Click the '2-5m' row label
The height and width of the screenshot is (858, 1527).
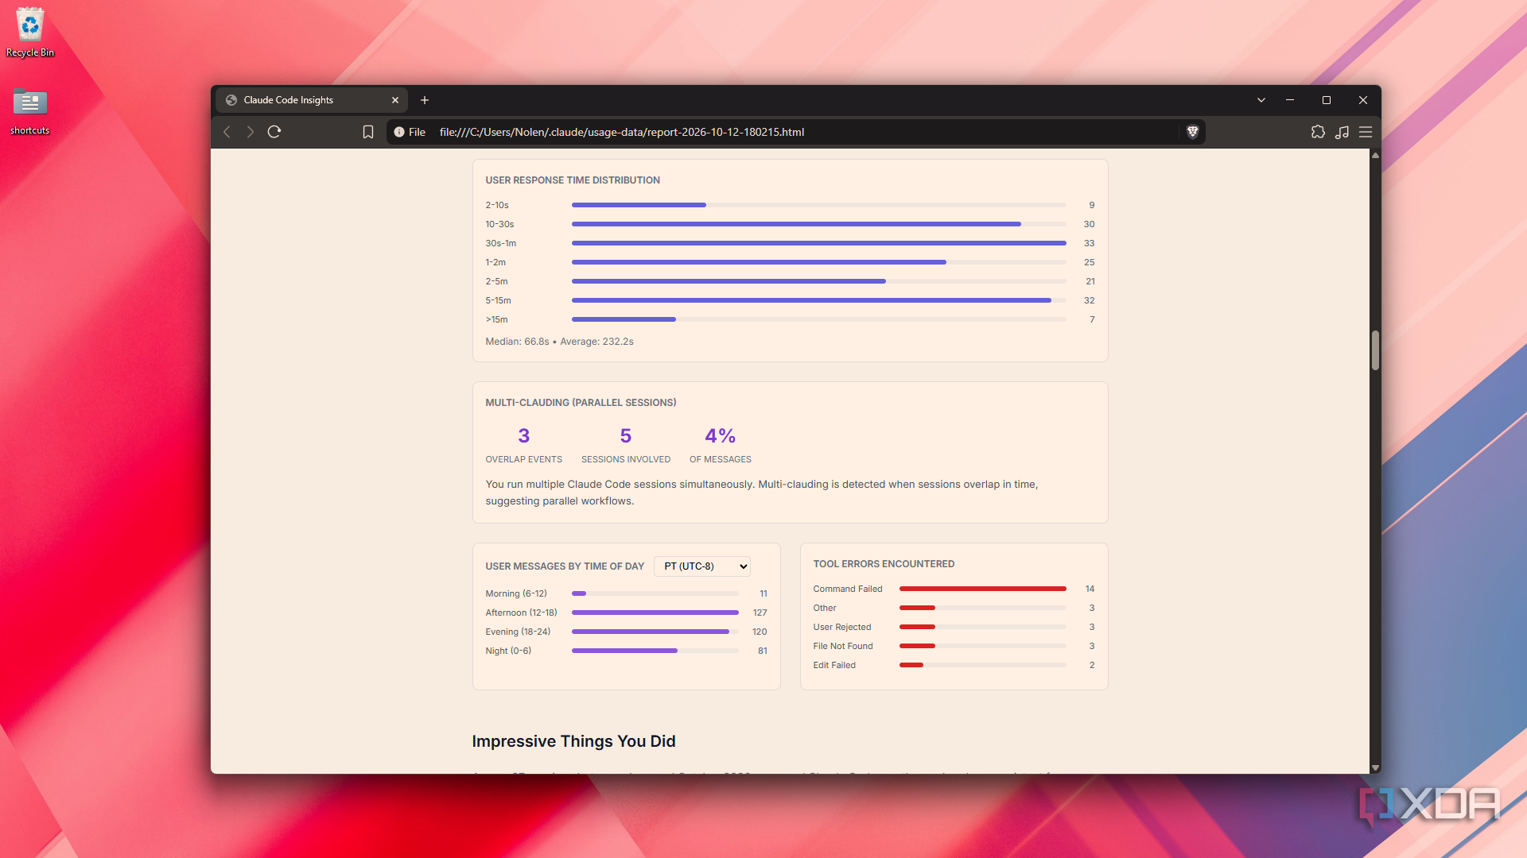[x=497, y=281]
